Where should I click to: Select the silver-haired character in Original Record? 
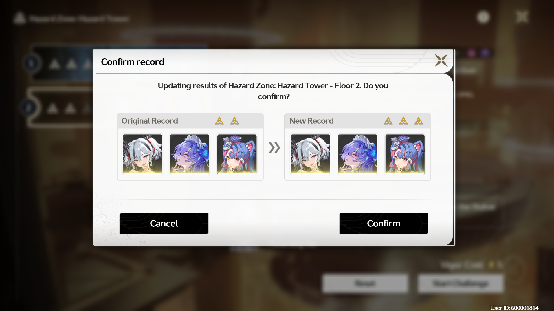coord(142,154)
